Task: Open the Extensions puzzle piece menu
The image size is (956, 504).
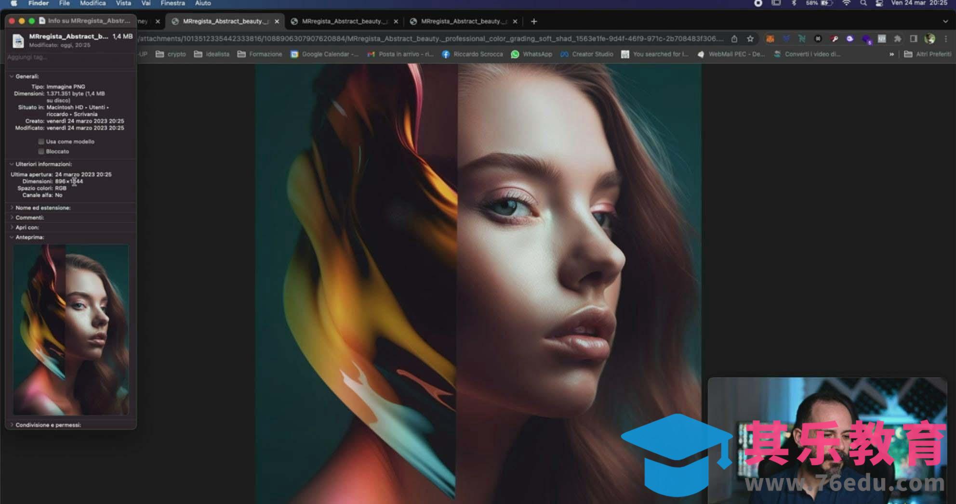Action: (897, 39)
